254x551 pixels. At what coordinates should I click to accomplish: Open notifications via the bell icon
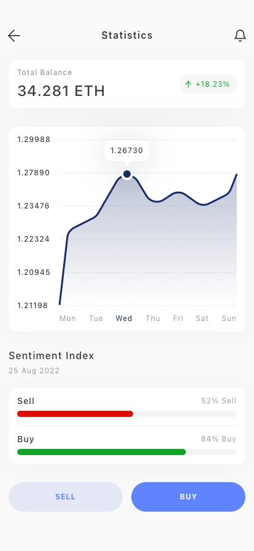click(x=240, y=36)
